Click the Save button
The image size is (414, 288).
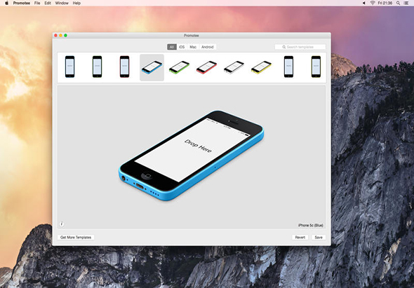[x=319, y=238]
